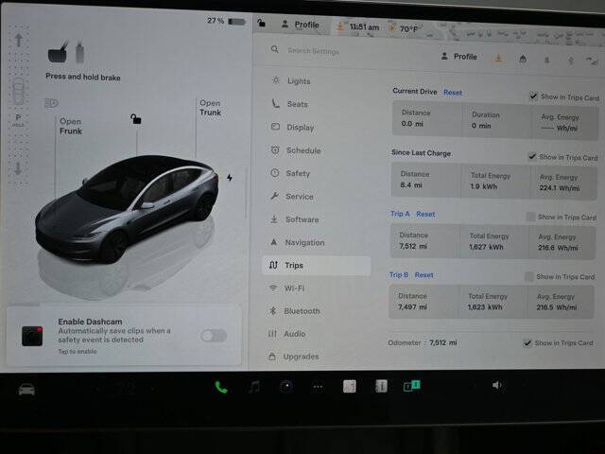605x454 pixels.
Task: Reset Trip A
Action: tap(425, 214)
